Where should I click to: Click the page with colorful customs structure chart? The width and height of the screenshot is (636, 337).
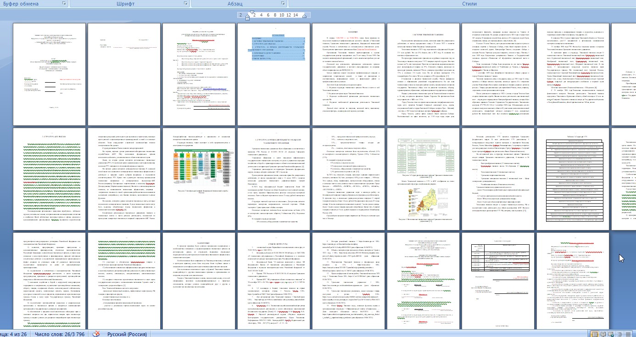click(x=200, y=179)
